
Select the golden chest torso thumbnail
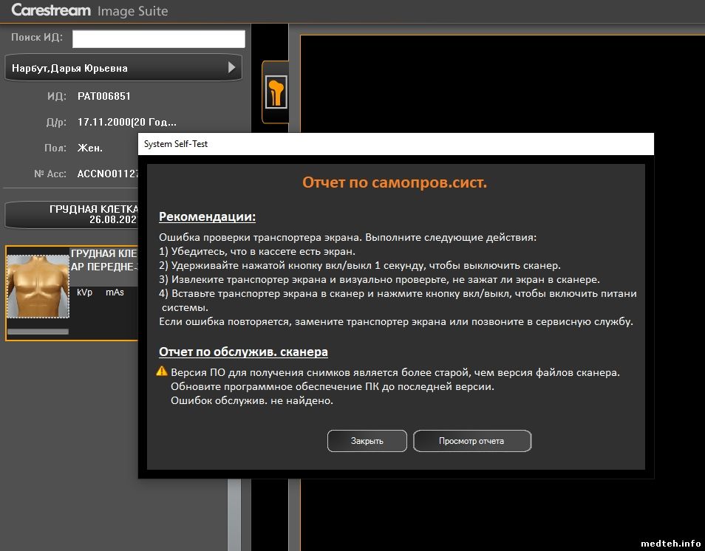pos(38,287)
